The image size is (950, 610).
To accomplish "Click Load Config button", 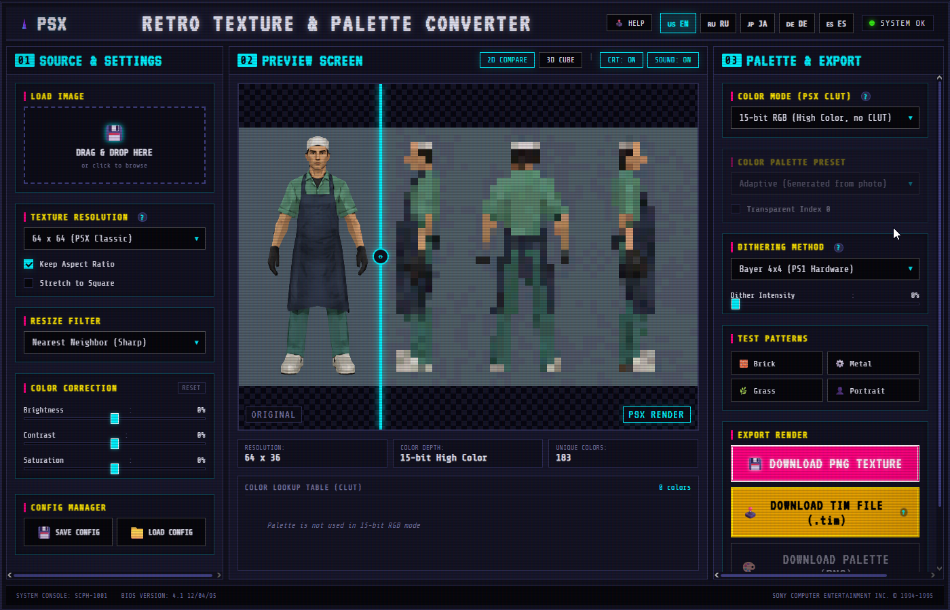I will pos(161,533).
